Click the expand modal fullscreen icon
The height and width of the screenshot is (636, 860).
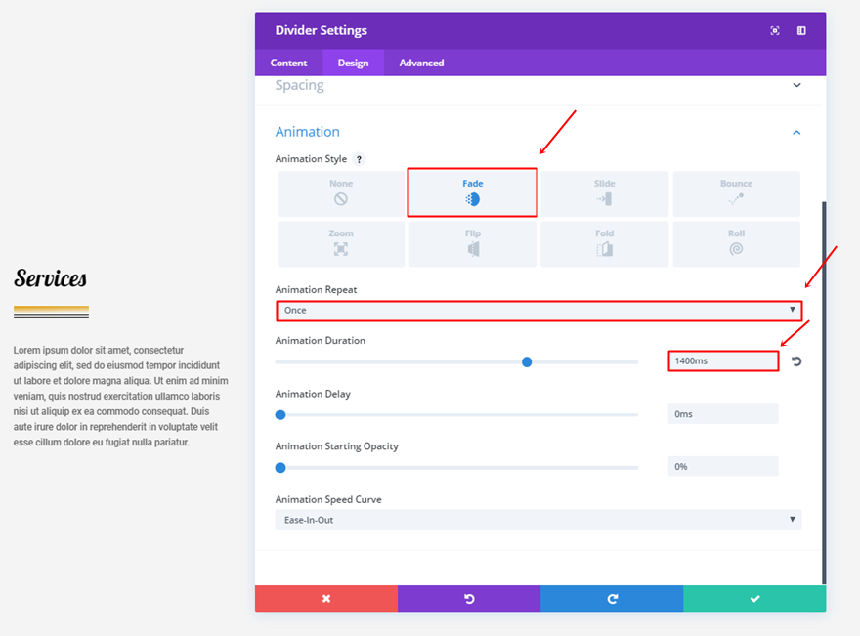pyautogui.click(x=775, y=31)
